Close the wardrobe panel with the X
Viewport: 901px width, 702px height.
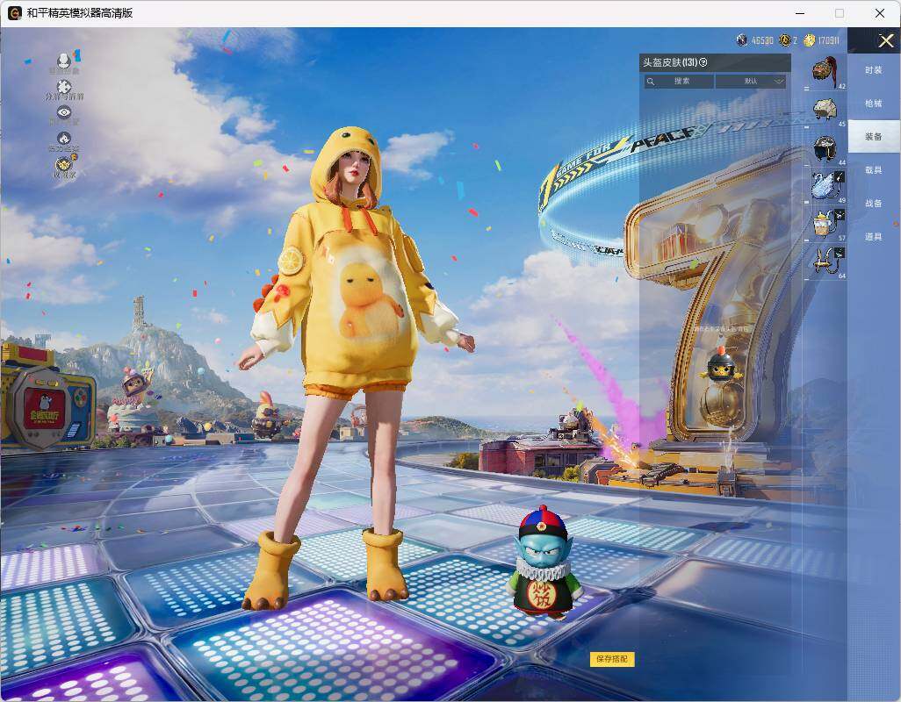[x=885, y=40]
